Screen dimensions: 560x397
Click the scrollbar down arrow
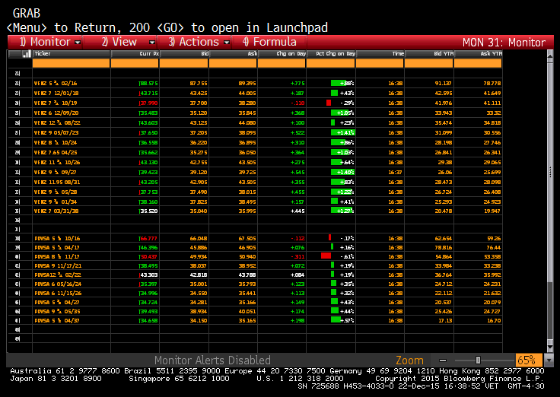tap(550, 348)
